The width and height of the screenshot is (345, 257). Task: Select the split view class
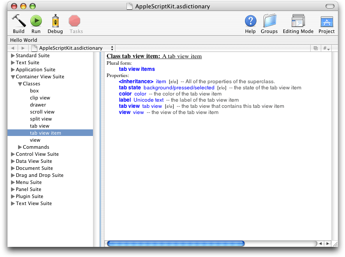[41, 119]
